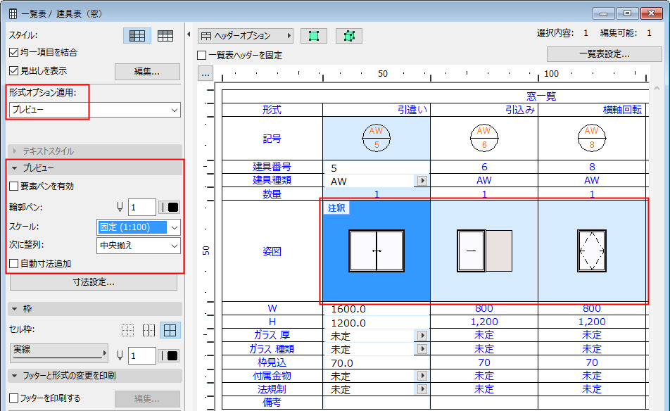Edit the cell border pen number field
This screenshot has height=411, width=670.
(142, 355)
